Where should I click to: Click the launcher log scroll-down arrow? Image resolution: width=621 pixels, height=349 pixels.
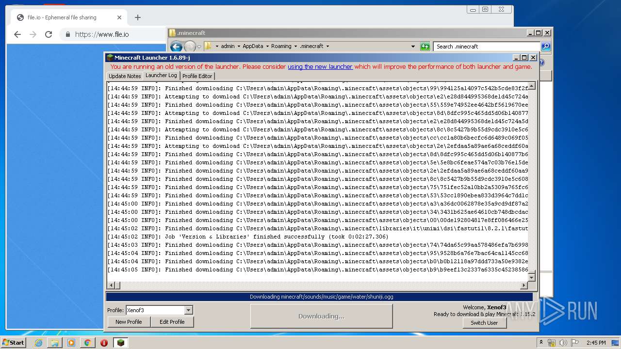pyautogui.click(x=531, y=278)
